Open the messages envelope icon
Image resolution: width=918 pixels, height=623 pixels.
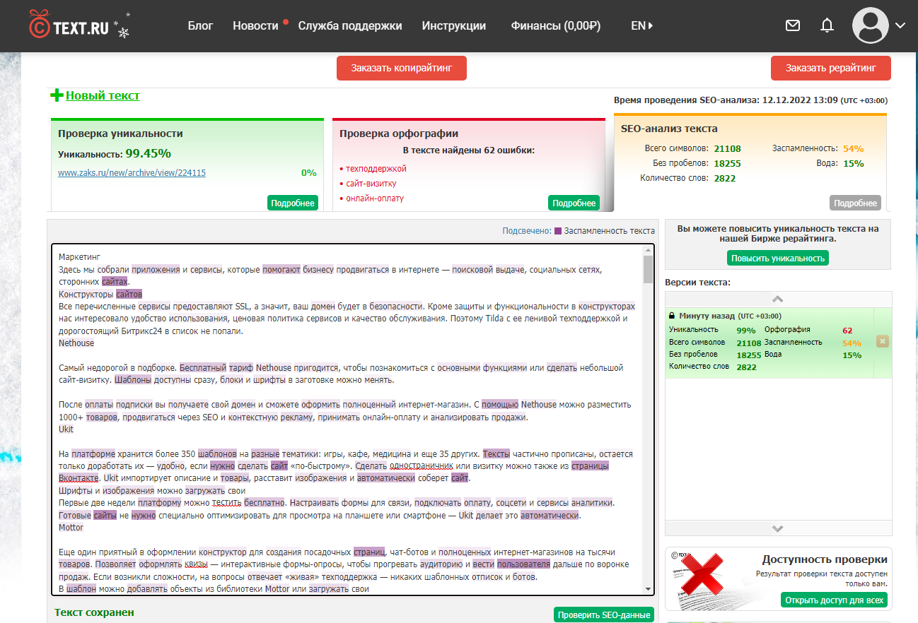click(x=793, y=25)
